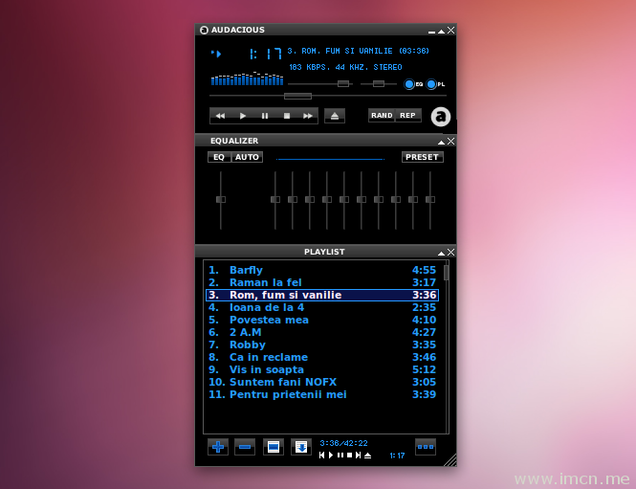This screenshot has width=636, height=489.
Task: Select track 6 2 A.M
Action: (x=322, y=332)
